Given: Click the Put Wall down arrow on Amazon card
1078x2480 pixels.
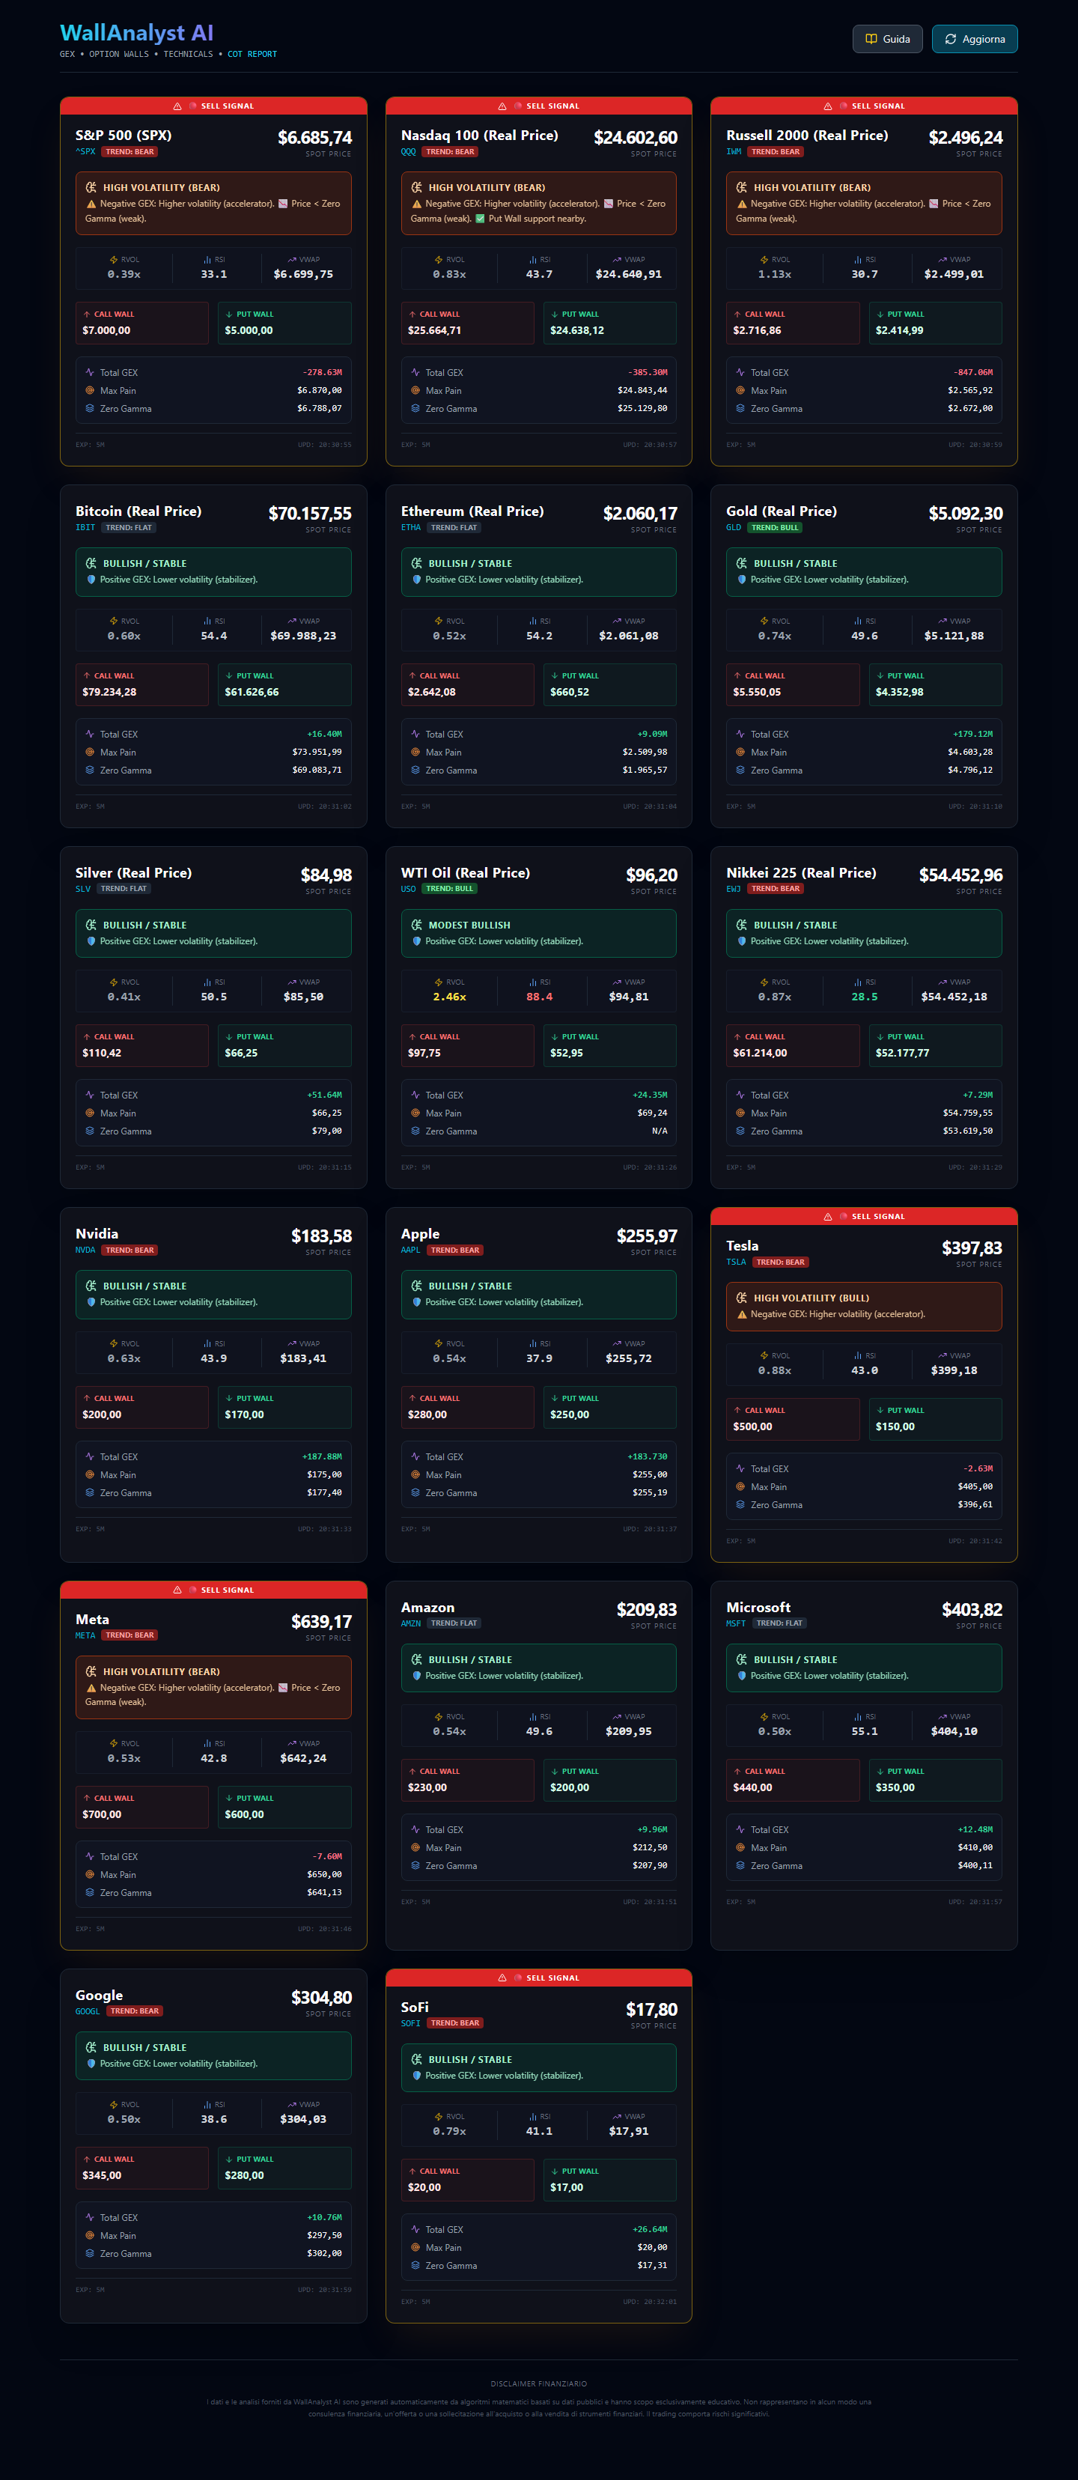Looking at the screenshot, I should pyautogui.click(x=555, y=1770).
